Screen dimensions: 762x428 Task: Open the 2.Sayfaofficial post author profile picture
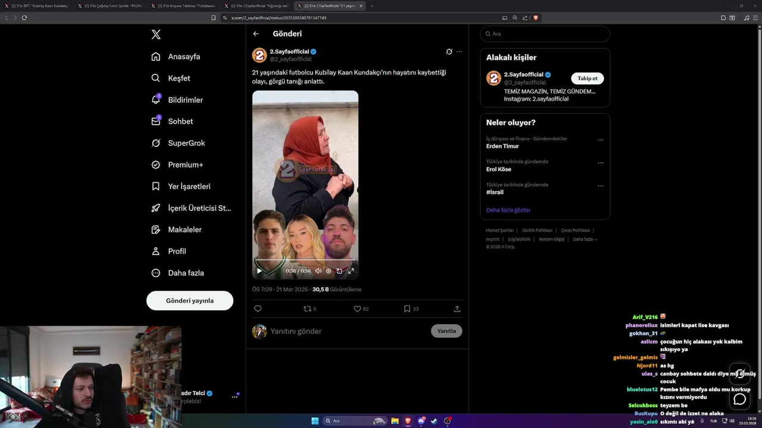(260, 55)
